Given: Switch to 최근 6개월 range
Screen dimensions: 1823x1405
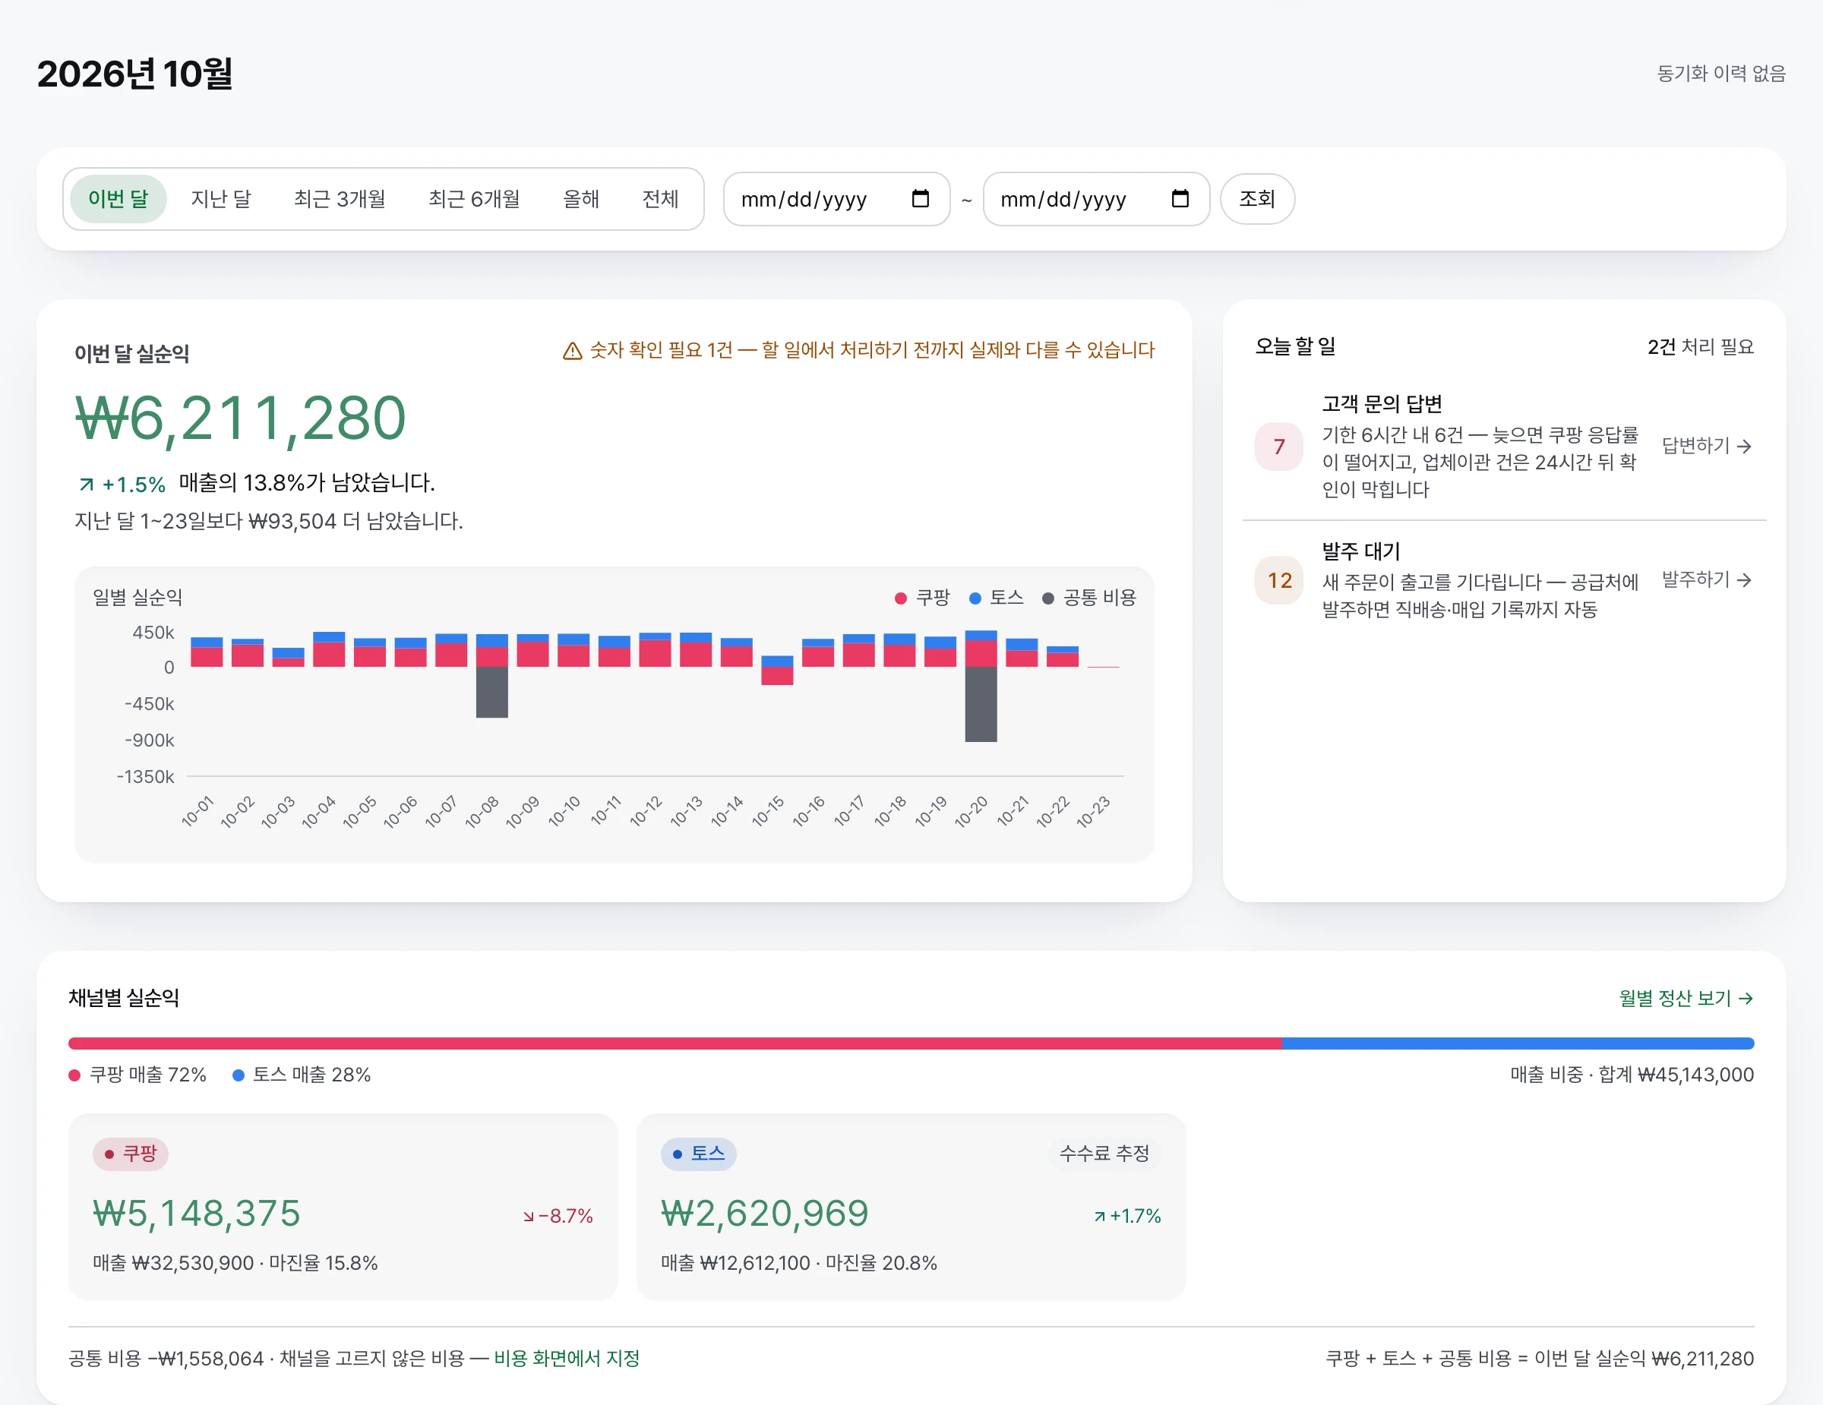Looking at the screenshot, I should pos(474,198).
